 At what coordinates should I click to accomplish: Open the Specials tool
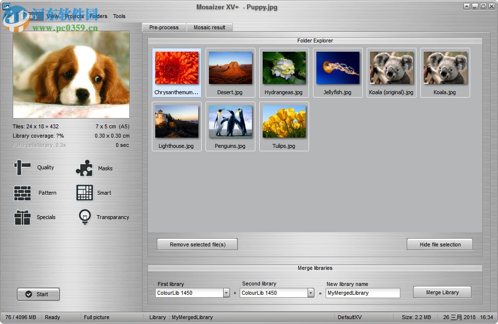(46, 217)
